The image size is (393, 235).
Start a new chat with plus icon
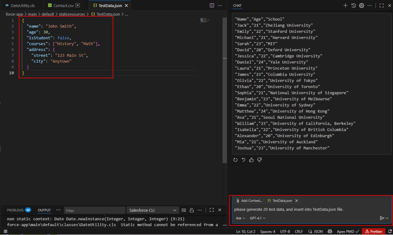pyautogui.click(x=345, y=6)
